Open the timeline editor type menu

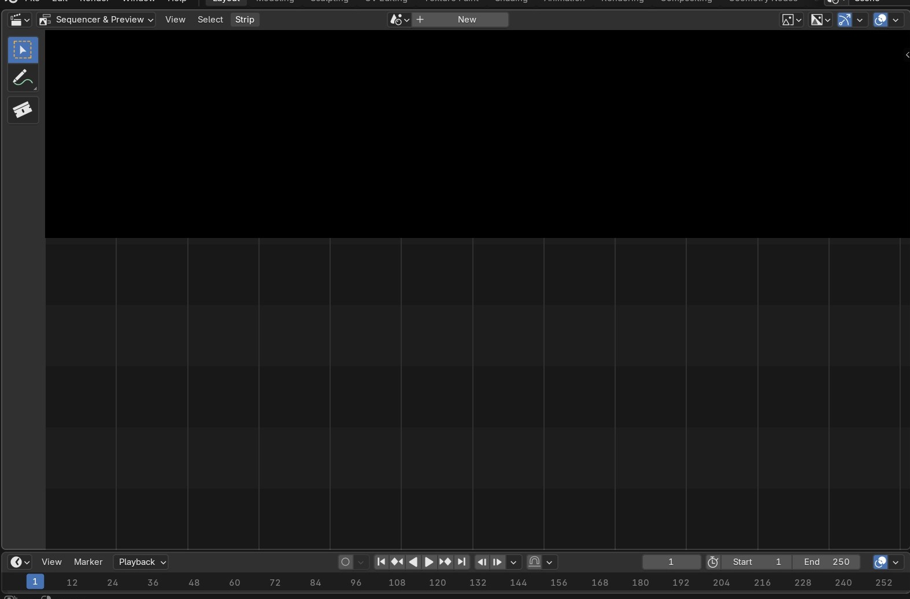pyautogui.click(x=20, y=562)
